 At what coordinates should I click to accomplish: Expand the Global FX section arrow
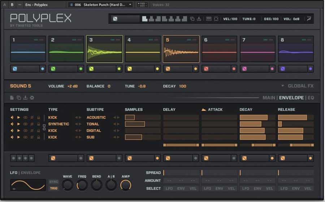(x=282, y=86)
